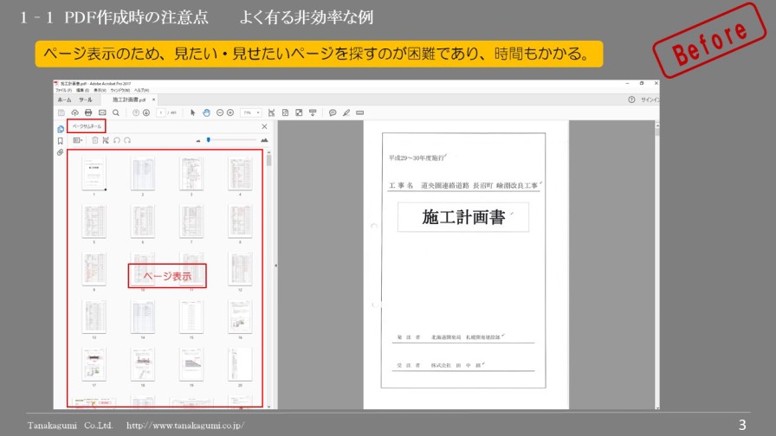Rotate pages clockwise in thumbnail panel
Viewport: 776px width, 436px height.
point(126,139)
